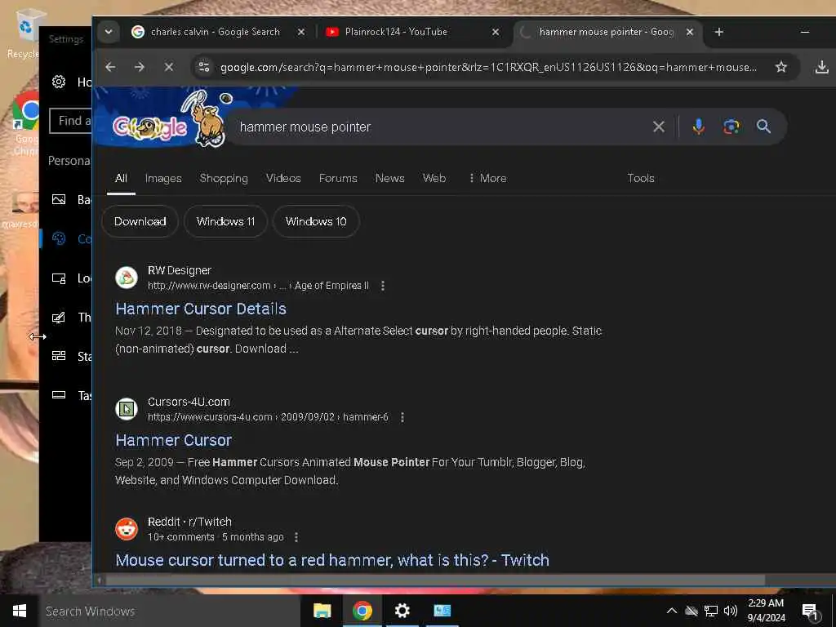Submit search with magnifier icon
This screenshot has width=836, height=627.
[763, 127]
